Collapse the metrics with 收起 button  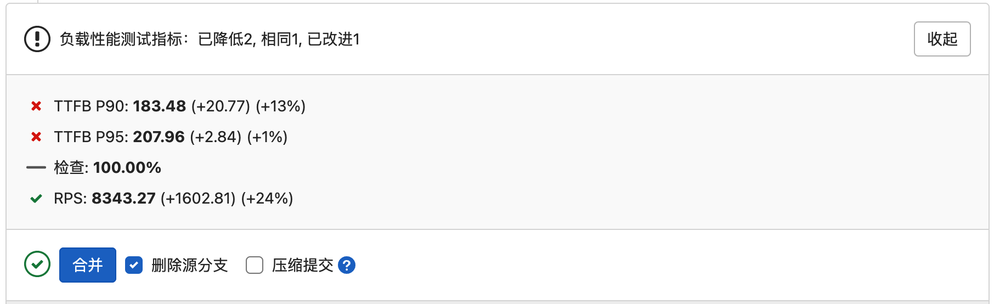[x=942, y=39]
